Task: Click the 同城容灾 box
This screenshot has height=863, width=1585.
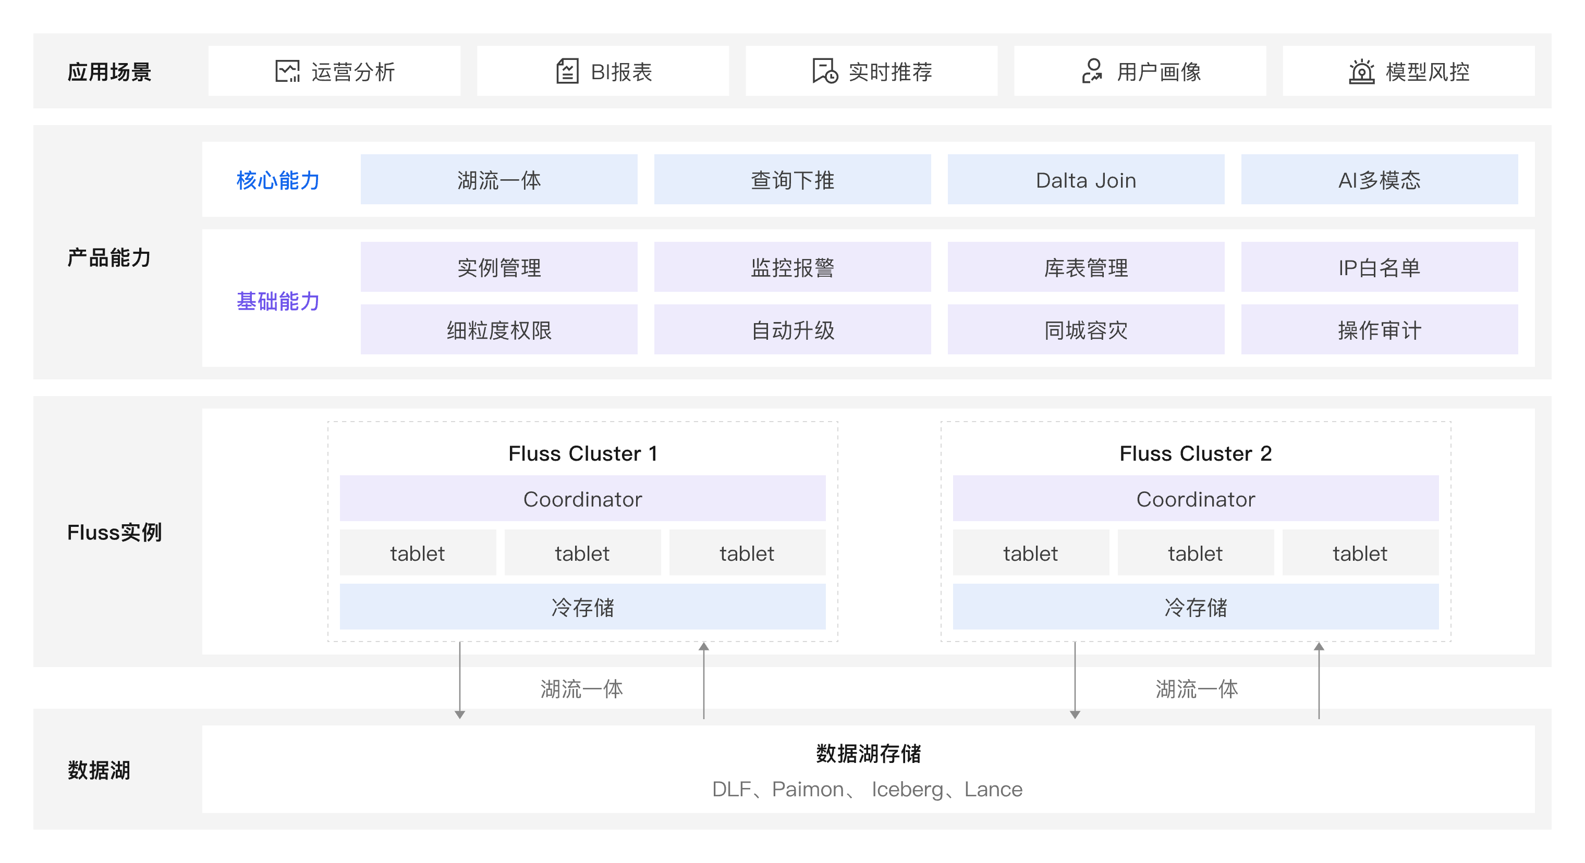Action: [1086, 330]
